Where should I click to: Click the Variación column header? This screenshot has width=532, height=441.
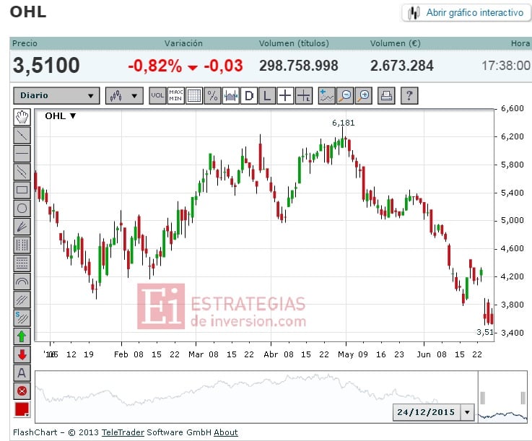pos(183,43)
